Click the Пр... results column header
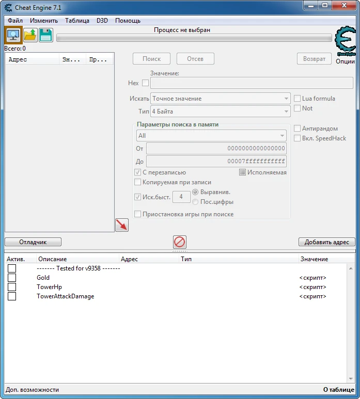The width and height of the screenshot is (360, 399). pyautogui.click(x=99, y=59)
